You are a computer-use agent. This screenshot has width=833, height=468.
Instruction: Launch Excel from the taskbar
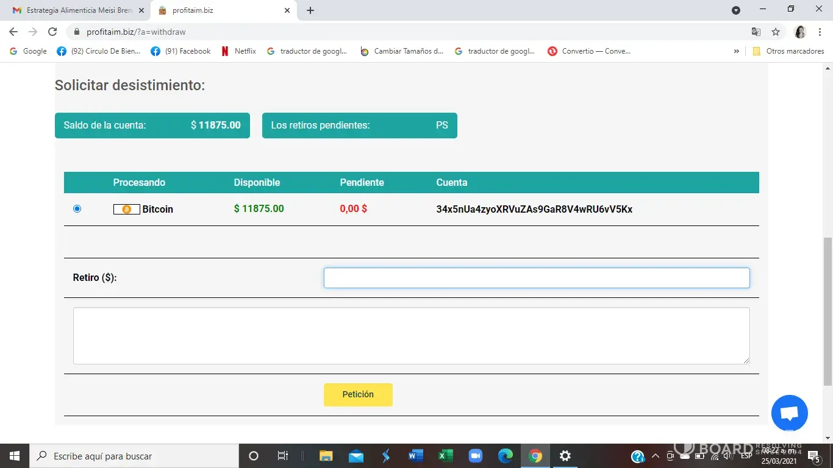(x=445, y=456)
